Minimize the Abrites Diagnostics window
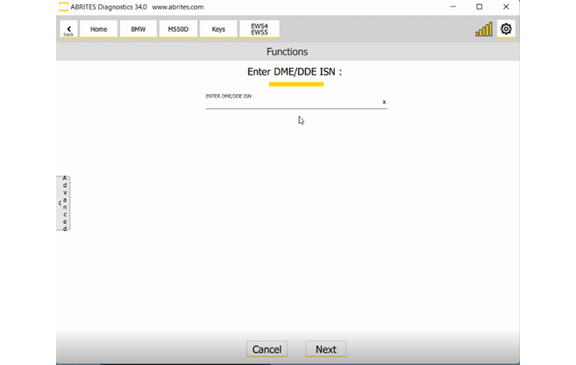Viewport: 576px width, 365px height. (x=453, y=7)
